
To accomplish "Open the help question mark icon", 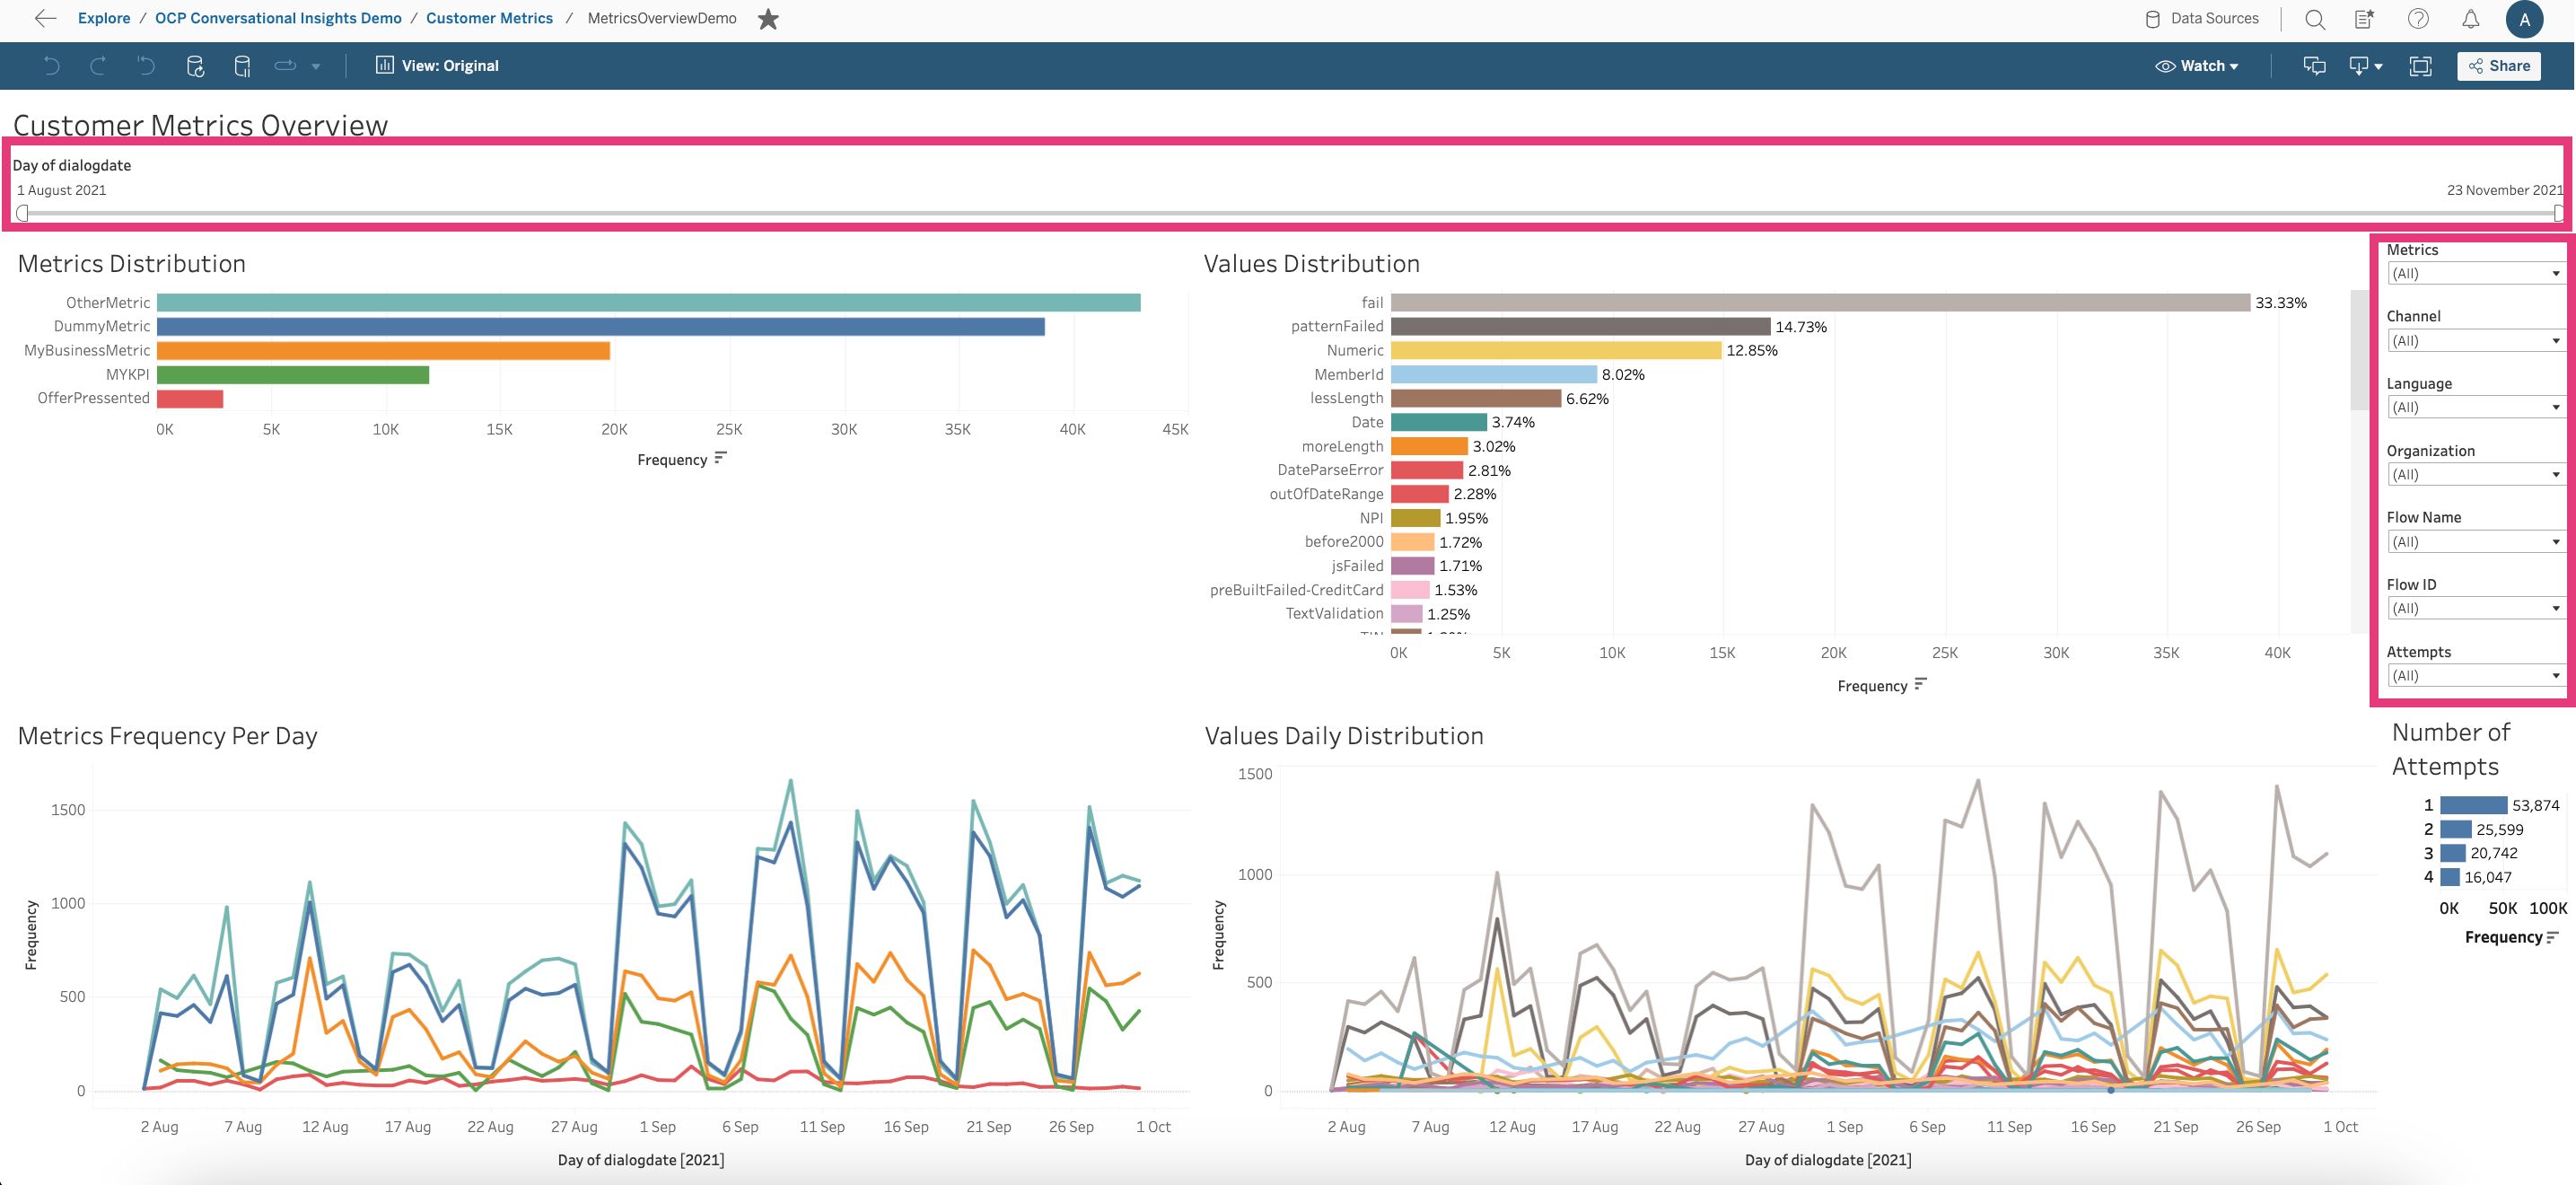I will point(2418,19).
